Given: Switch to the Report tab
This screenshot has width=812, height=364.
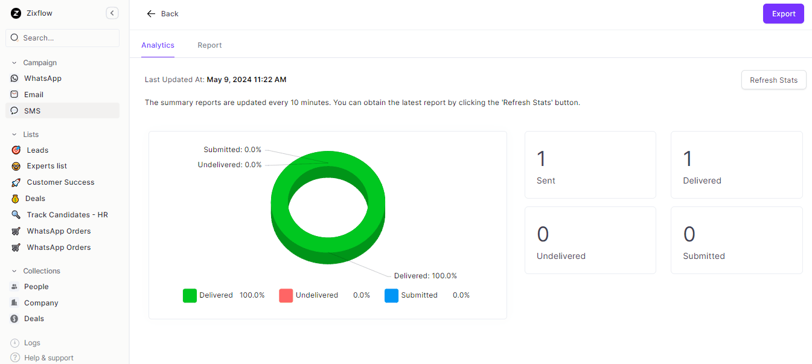Looking at the screenshot, I should 209,45.
